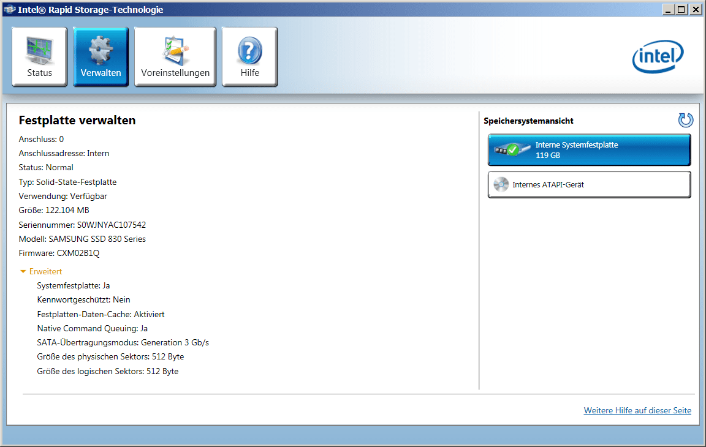The width and height of the screenshot is (706, 447).
Task: Click the Speichersystemansicht heading
Action: click(x=529, y=121)
